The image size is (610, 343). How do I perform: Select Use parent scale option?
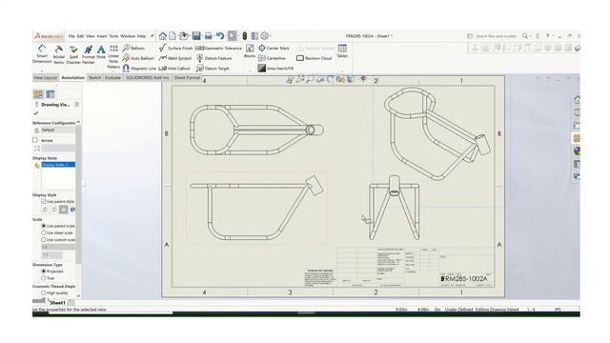44,226
